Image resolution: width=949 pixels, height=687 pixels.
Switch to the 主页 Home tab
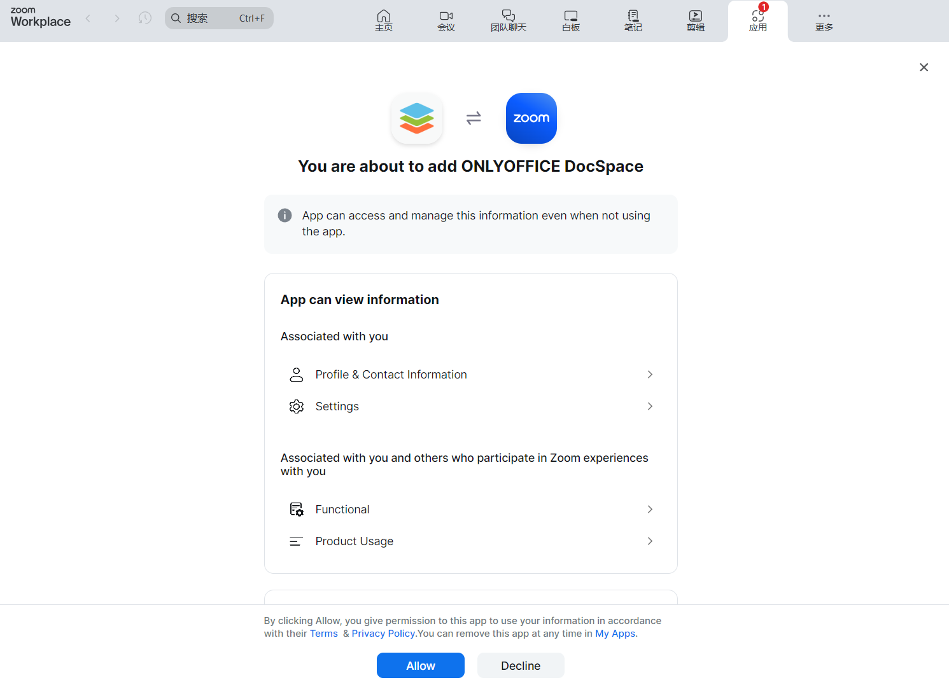coord(384,20)
